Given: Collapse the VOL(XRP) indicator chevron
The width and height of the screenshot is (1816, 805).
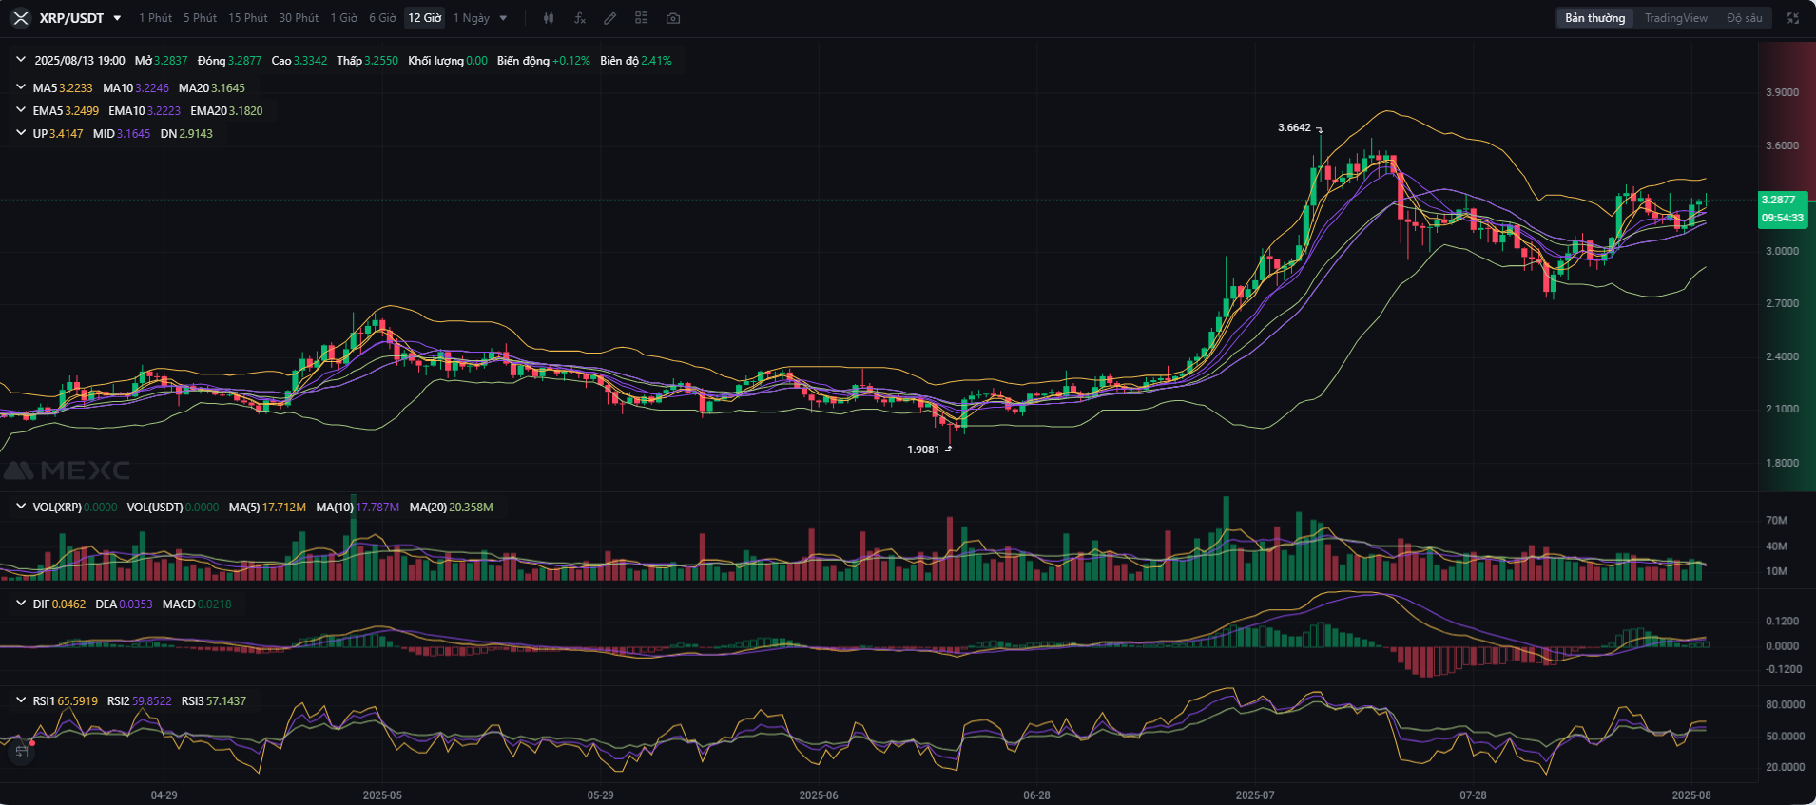Looking at the screenshot, I should click(21, 507).
